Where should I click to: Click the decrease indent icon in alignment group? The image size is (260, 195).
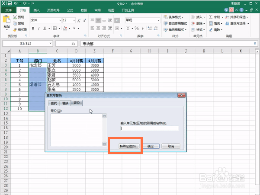(109, 20)
